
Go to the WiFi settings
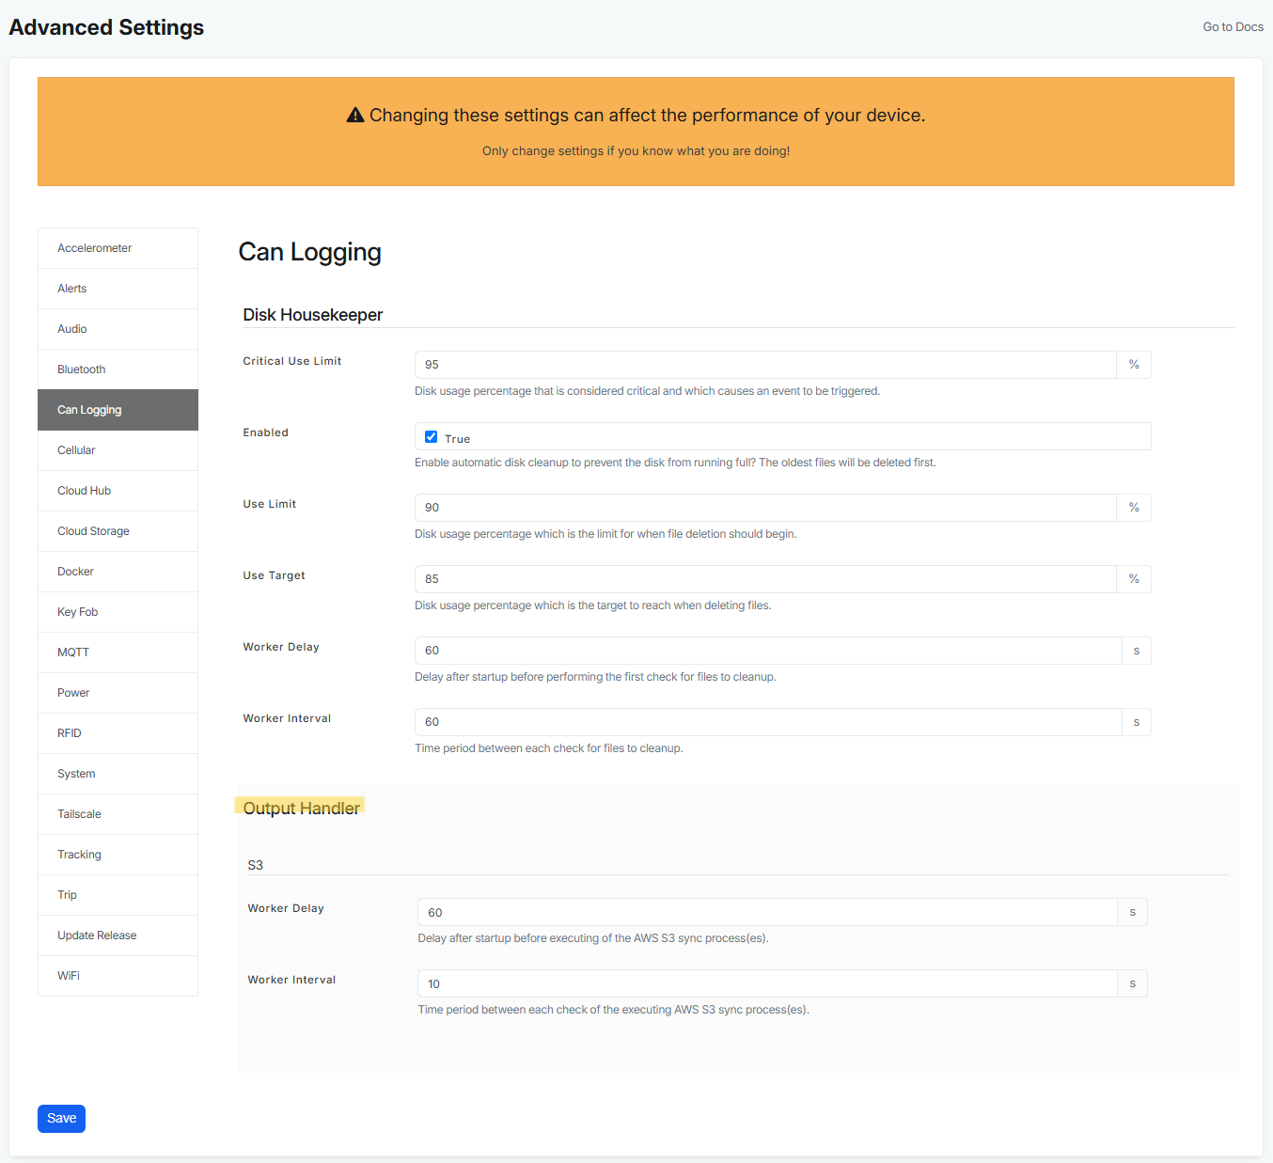[118, 976]
